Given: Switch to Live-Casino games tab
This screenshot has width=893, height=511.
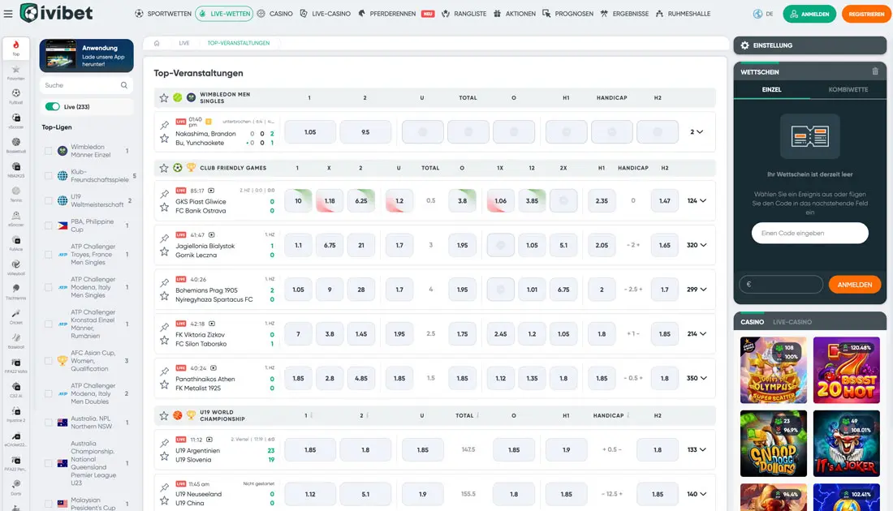Looking at the screenshot, I should pos(792,322).
